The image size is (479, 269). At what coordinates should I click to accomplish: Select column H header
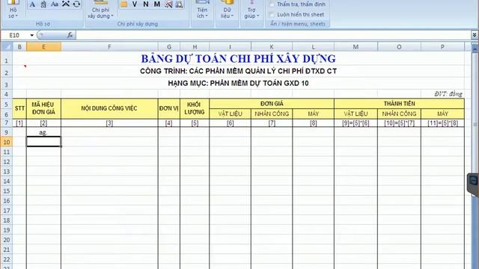(195, 46)
